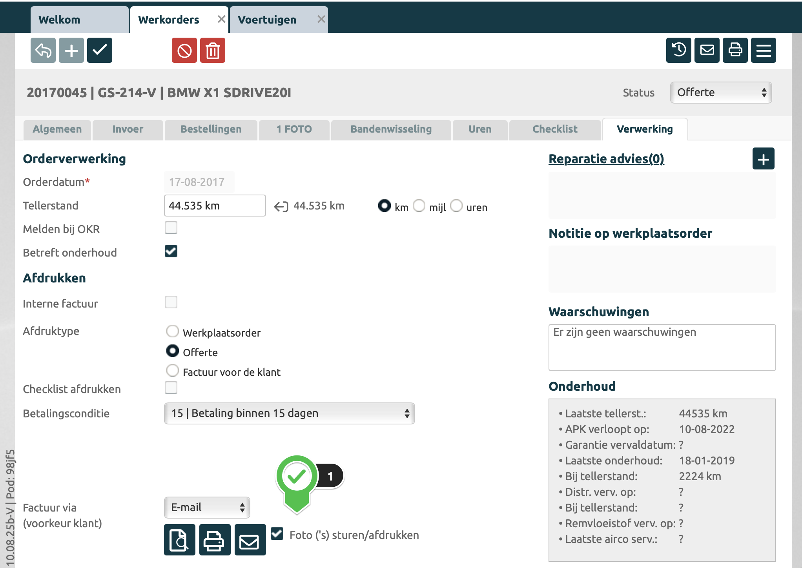Click the Tellerstand input field

(215, 206)
